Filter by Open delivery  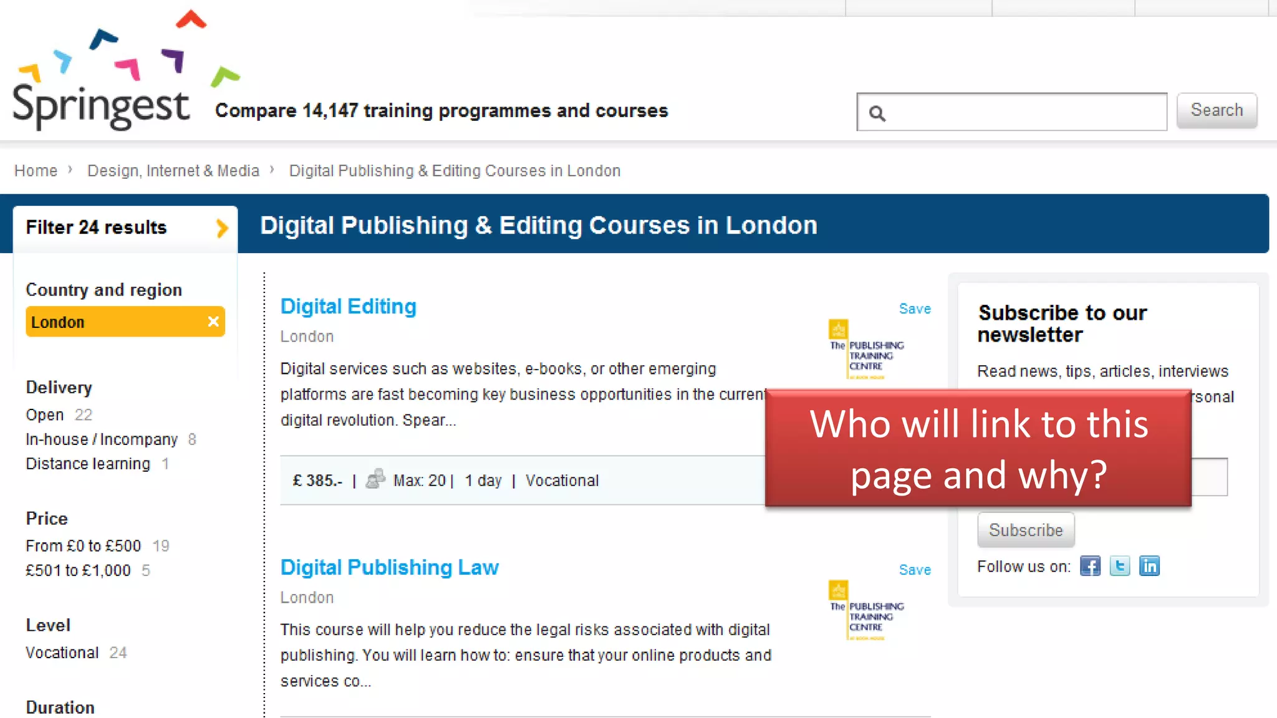coord(45,415)
